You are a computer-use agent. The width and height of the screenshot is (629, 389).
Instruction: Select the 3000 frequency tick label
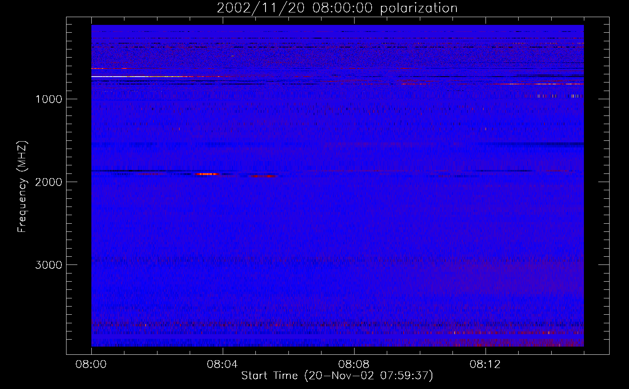click(x=49, y=265)
